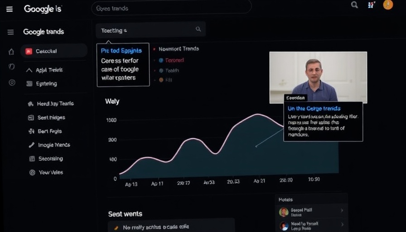Open the orange account avatar
The width and height of the screenshot is (406, 232).
pos(388,5)
